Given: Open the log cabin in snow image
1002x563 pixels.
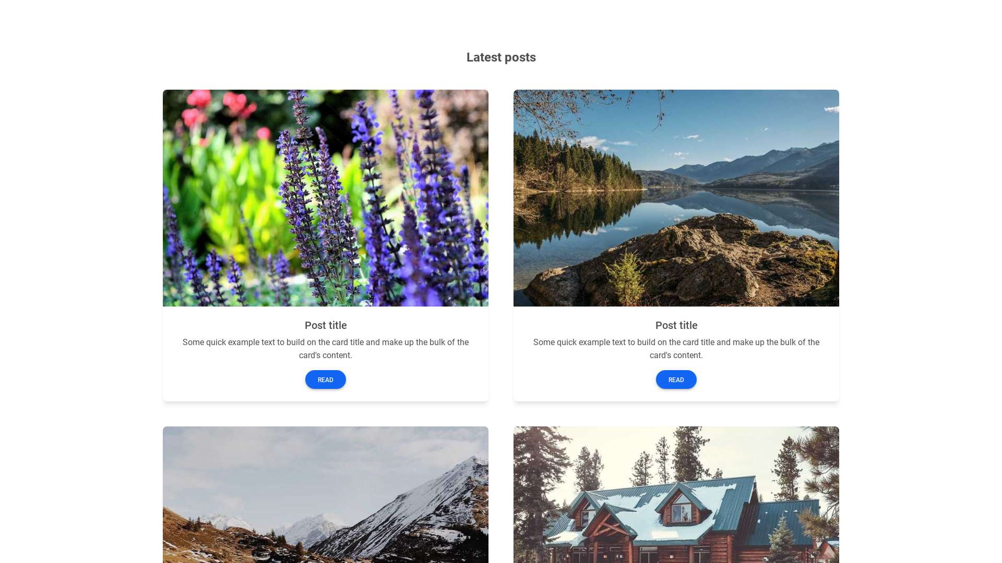Looking at the screenshot, I should 676,495.
